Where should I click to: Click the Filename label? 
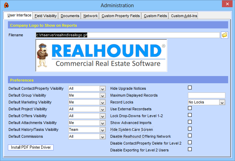tap(16, 35)
